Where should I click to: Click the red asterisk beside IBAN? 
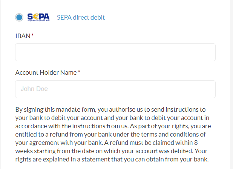pos(33,35)
